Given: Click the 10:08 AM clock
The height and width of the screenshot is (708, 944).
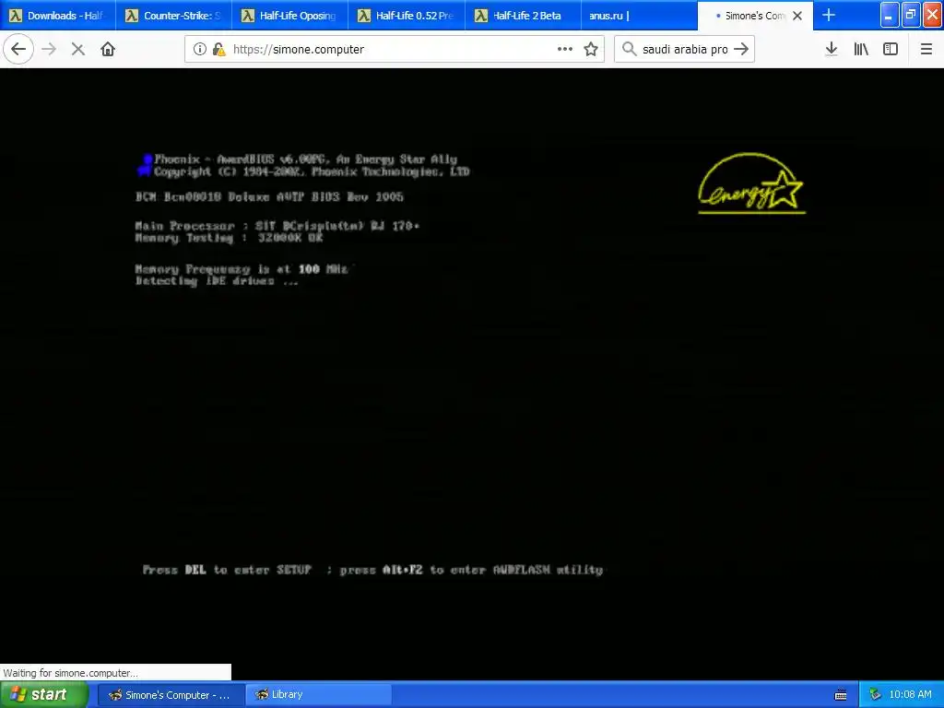Looking at the screenshot, I should [x=910, y=695].
